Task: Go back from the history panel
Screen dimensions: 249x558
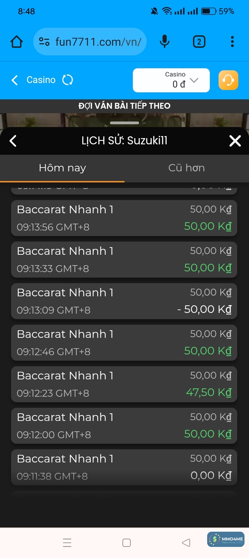Action: pyautogui.click(x=13, y=141)
